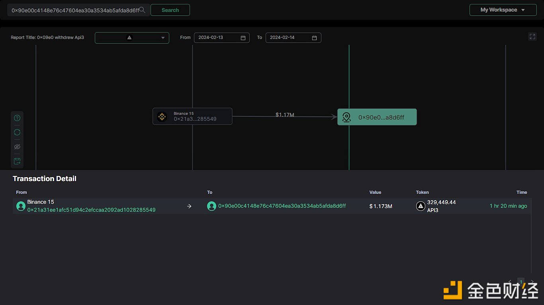
Task: Open the token filter dropdown
Action: [132, 38]
